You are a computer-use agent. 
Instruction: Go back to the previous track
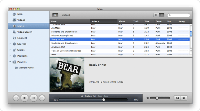point(16,98)
